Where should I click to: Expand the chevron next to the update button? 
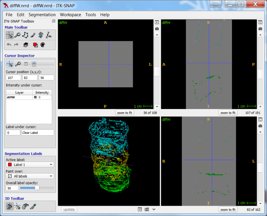[154, 209]
